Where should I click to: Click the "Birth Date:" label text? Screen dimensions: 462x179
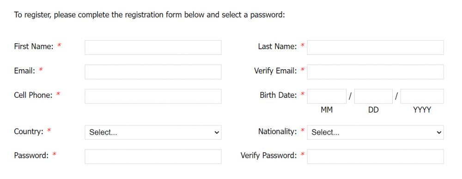tap(278, 95)
